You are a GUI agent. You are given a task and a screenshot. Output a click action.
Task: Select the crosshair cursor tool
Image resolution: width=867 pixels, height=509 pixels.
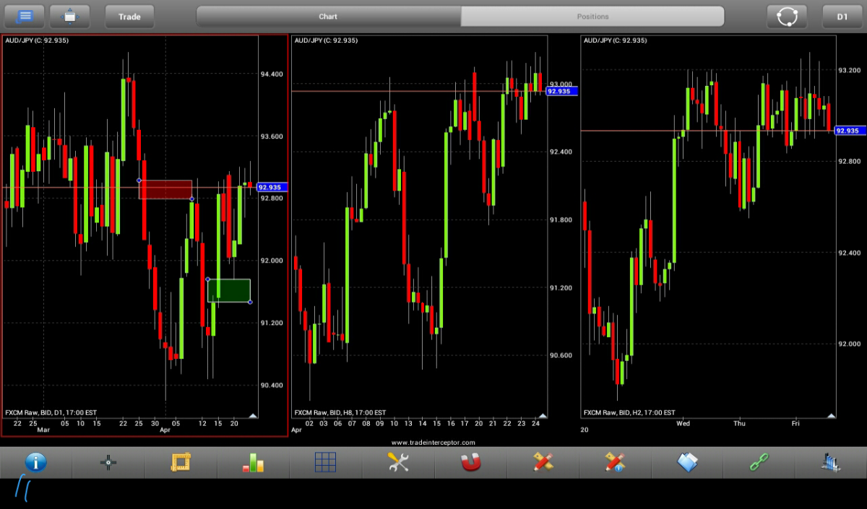(x=108, y=462)
